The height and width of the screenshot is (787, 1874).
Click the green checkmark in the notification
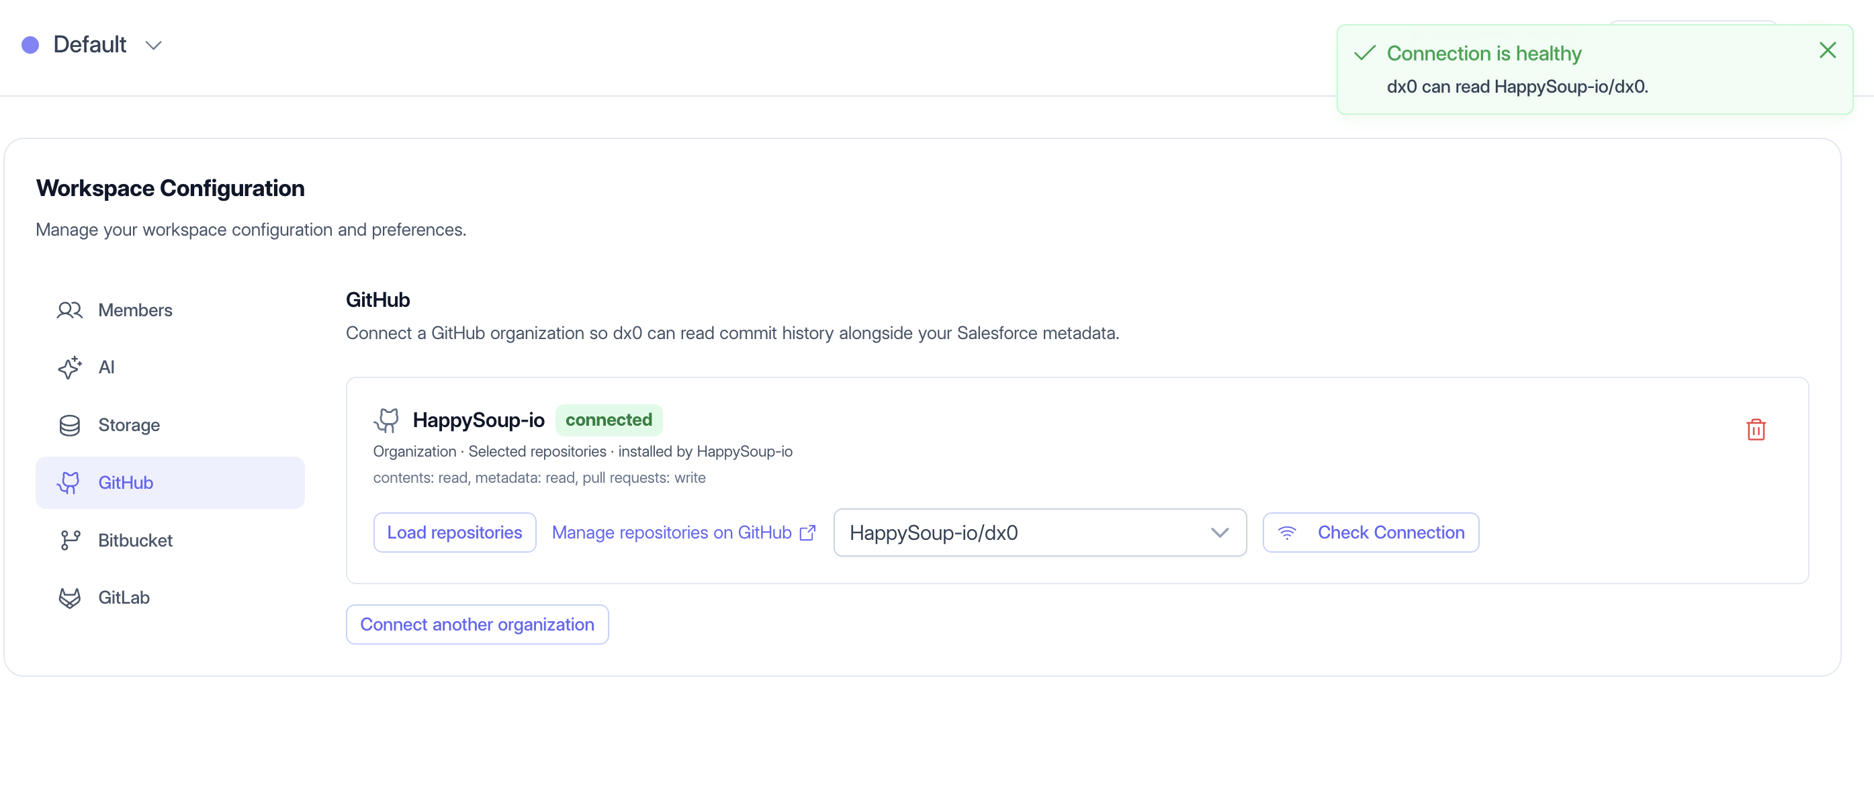click(1364, 53)
